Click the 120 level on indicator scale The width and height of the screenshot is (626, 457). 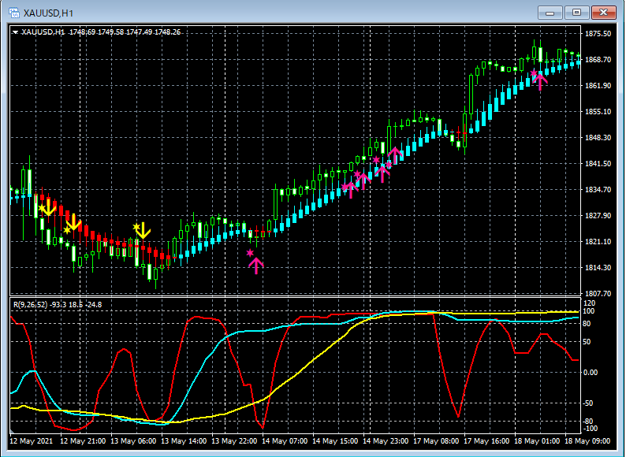(589, 303)
